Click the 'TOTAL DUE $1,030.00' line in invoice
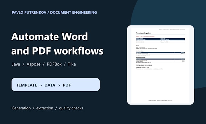Viewport: 206px width, 124px height. pos(144,65)
